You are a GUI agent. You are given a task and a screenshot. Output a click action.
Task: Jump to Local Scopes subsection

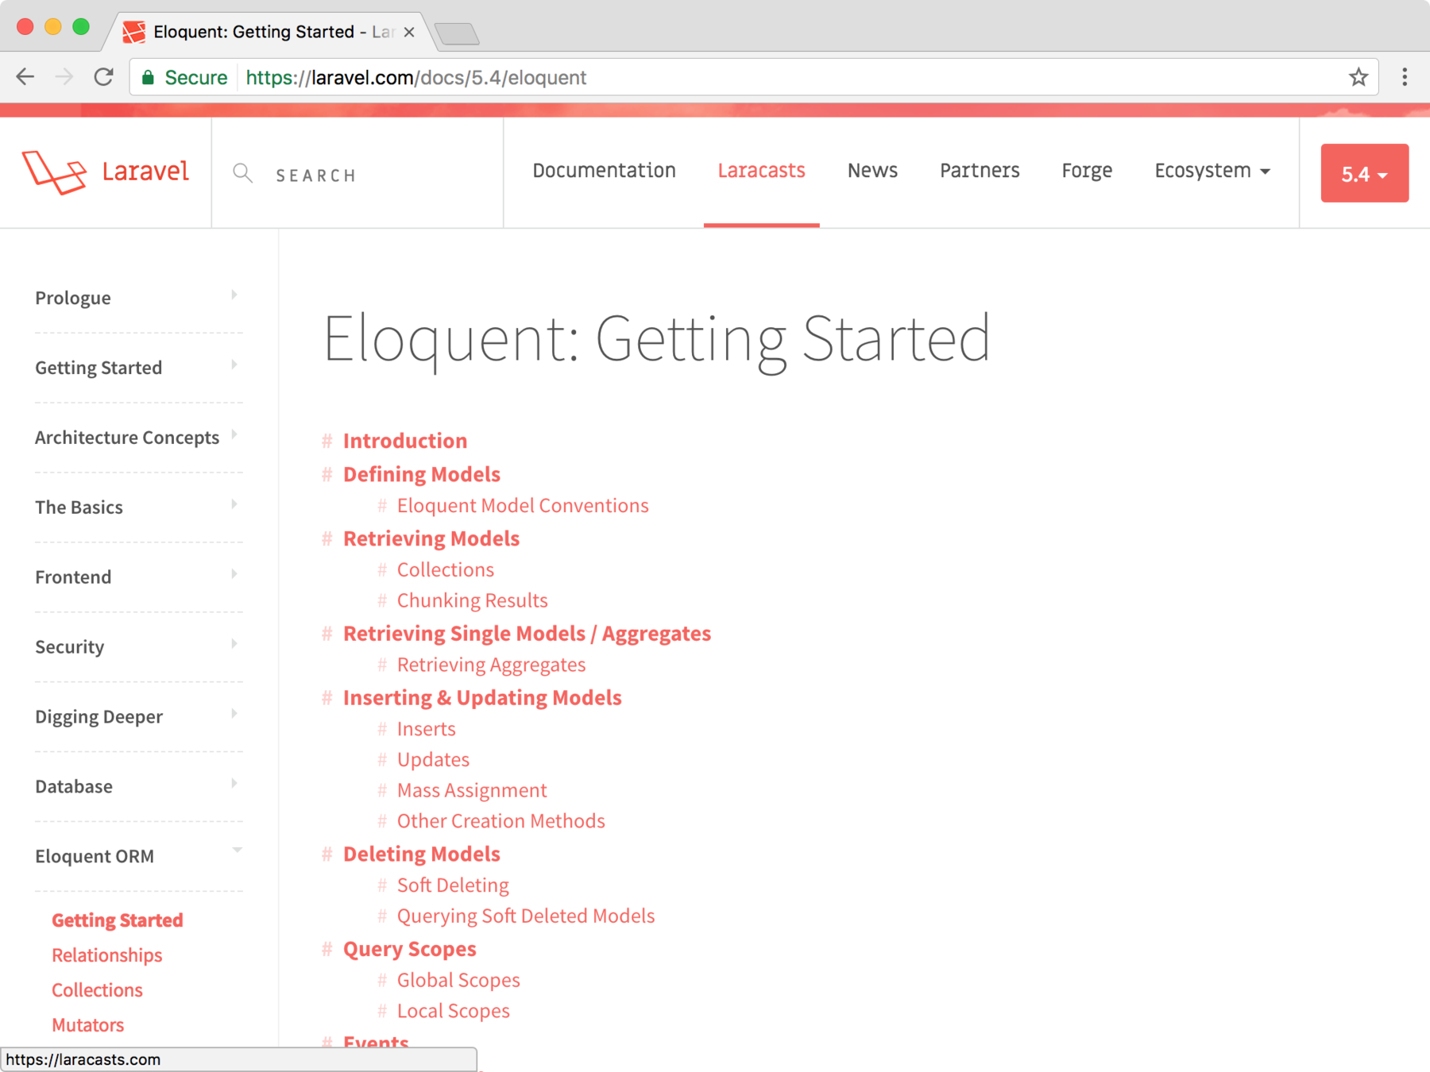(454, 1011)
